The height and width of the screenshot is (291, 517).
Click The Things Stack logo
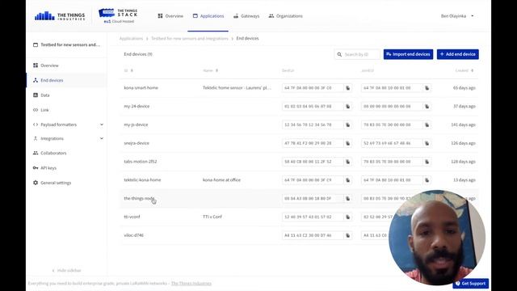click(x=118, y=15)
